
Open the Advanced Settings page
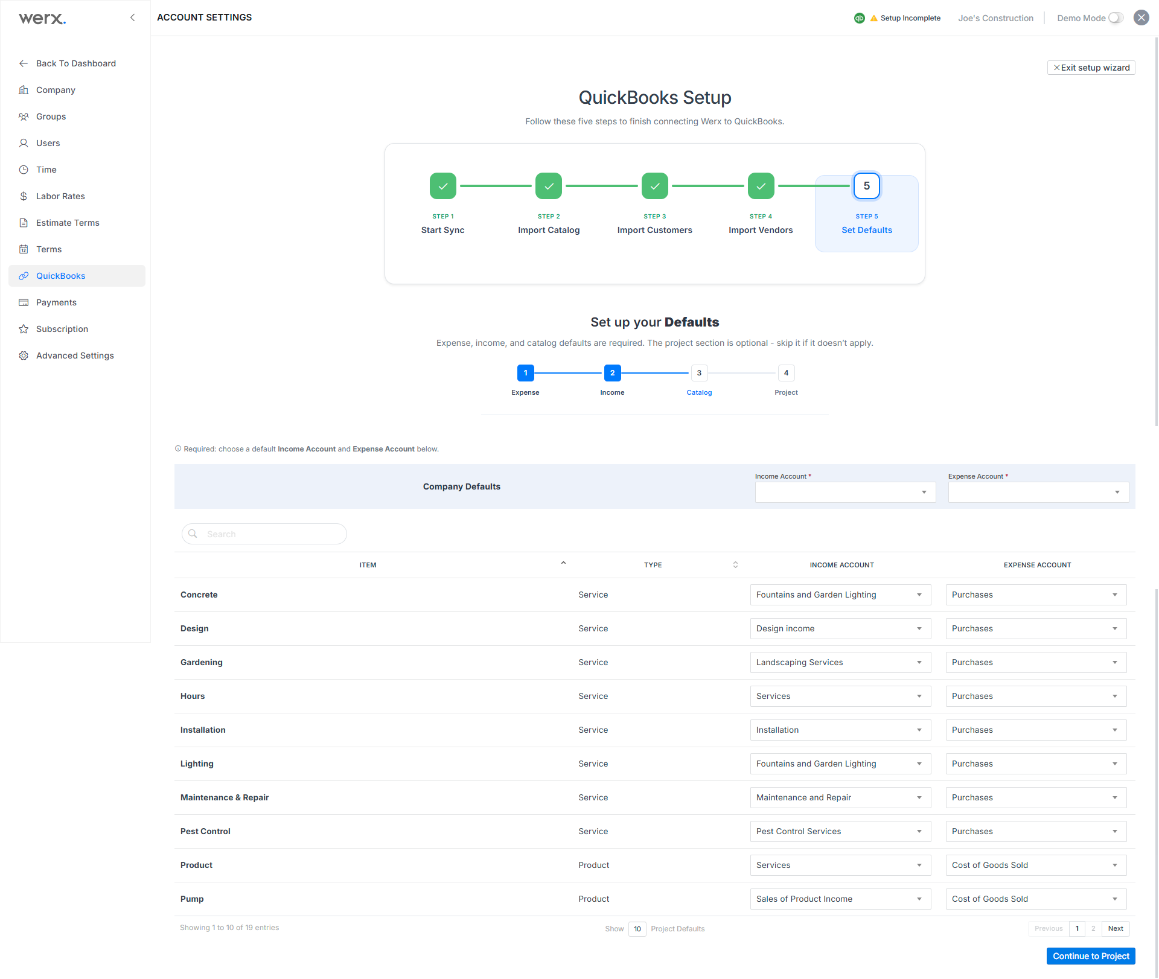tap(77, 356)
